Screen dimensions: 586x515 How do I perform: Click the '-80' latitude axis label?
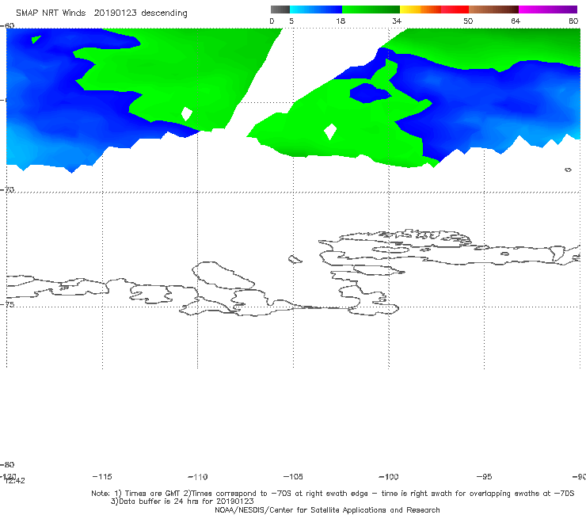click(x=7, y=464)
